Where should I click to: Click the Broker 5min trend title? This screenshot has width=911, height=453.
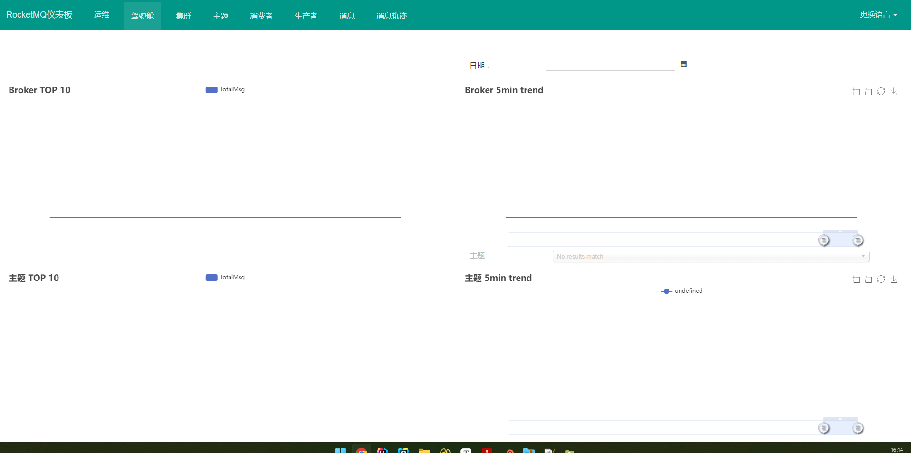(x=504, y=90)
